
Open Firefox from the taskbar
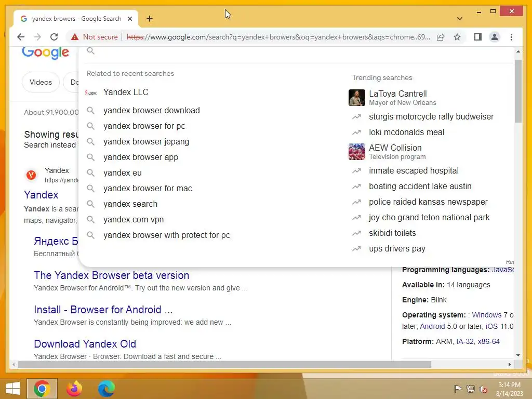pyautogui.click(x=74, y=389)
